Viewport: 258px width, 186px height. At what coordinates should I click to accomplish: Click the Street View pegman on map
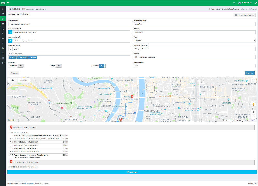253,104
